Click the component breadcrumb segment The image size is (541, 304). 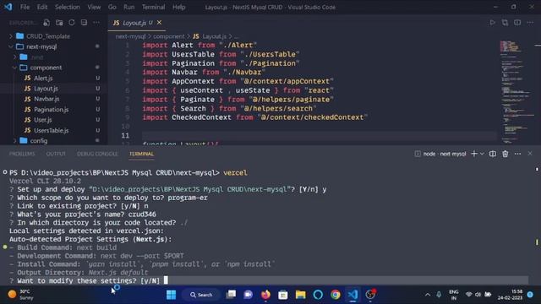point(169,36)
